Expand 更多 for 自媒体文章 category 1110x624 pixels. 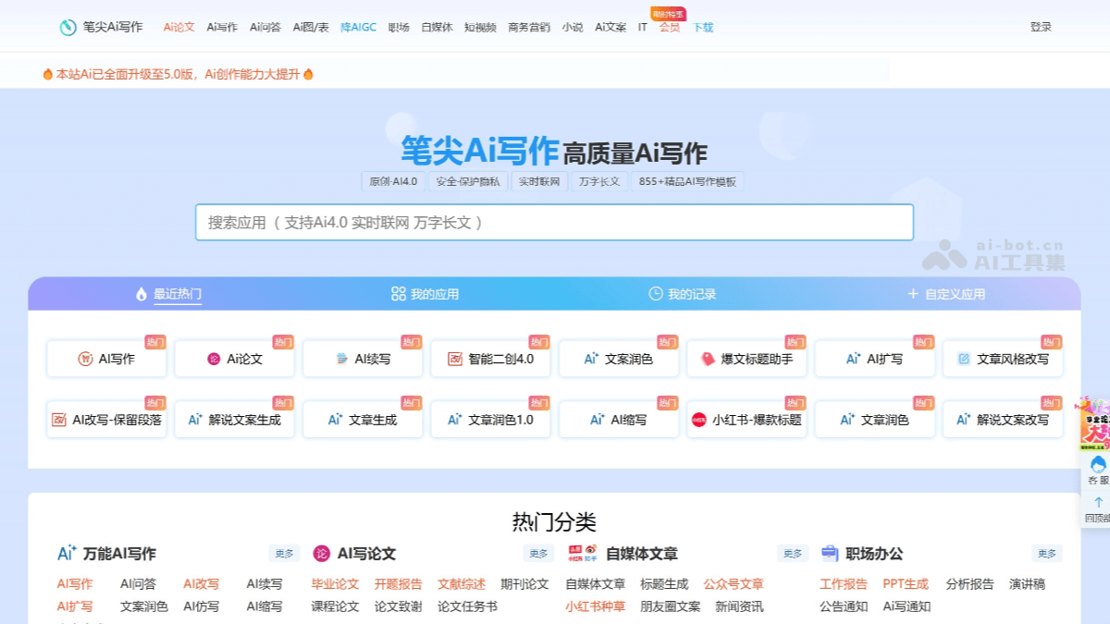pyautogui.click(x=793, y=554)
